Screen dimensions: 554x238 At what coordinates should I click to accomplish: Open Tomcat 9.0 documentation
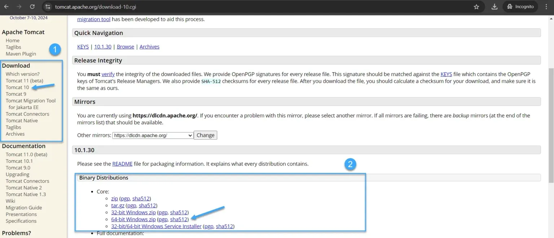click(18, 168)
